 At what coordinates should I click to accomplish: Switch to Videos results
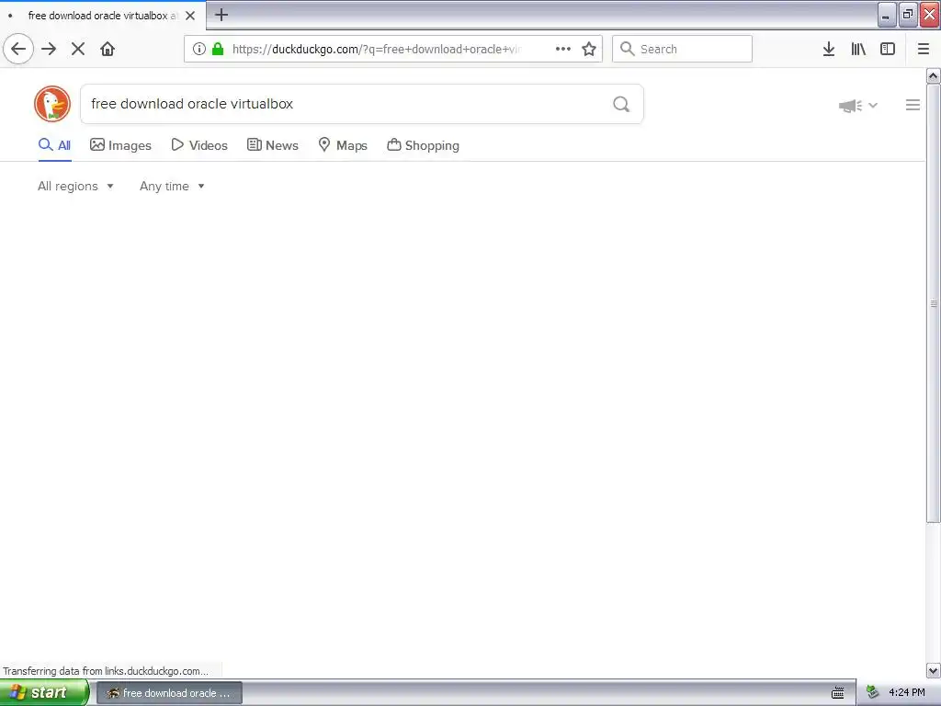click(199, 145)
